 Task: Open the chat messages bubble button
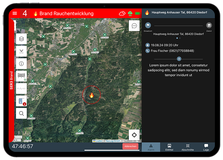click(134, 26)
